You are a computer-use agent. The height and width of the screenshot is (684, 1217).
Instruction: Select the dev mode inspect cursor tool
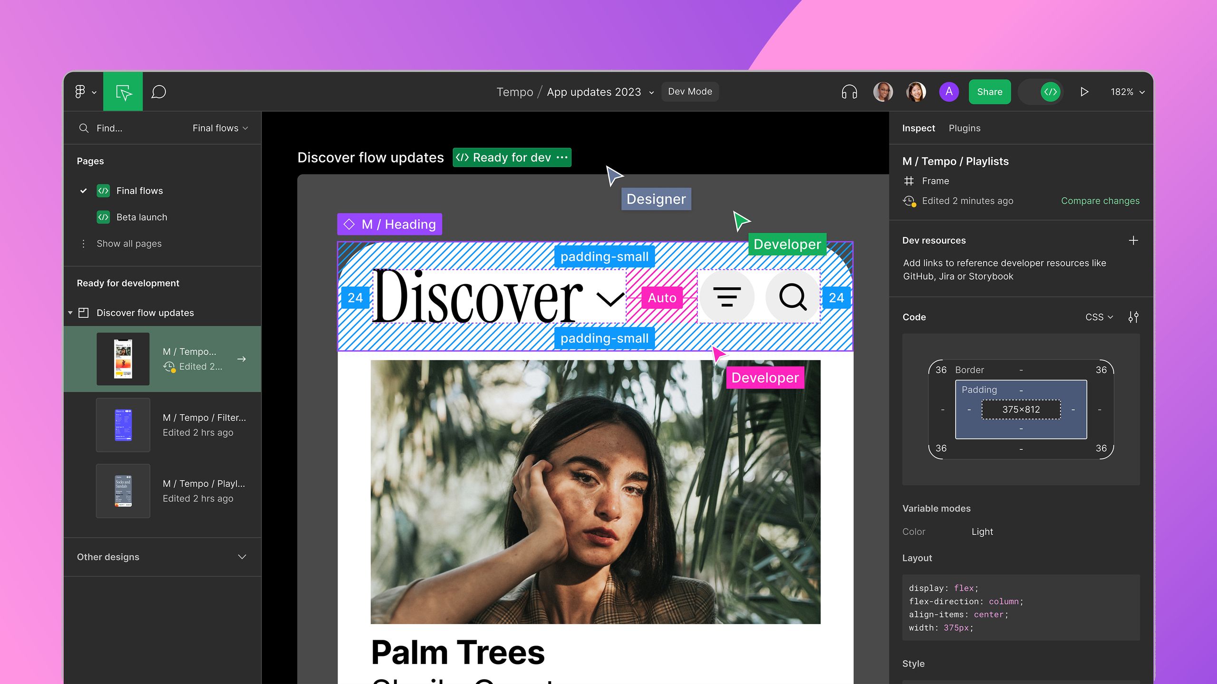pos(123,91)
